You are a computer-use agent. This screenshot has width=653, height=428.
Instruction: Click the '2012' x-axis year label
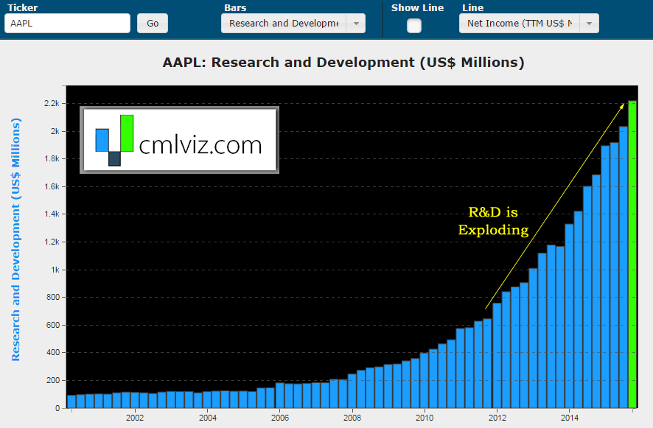tap(497, 418)
